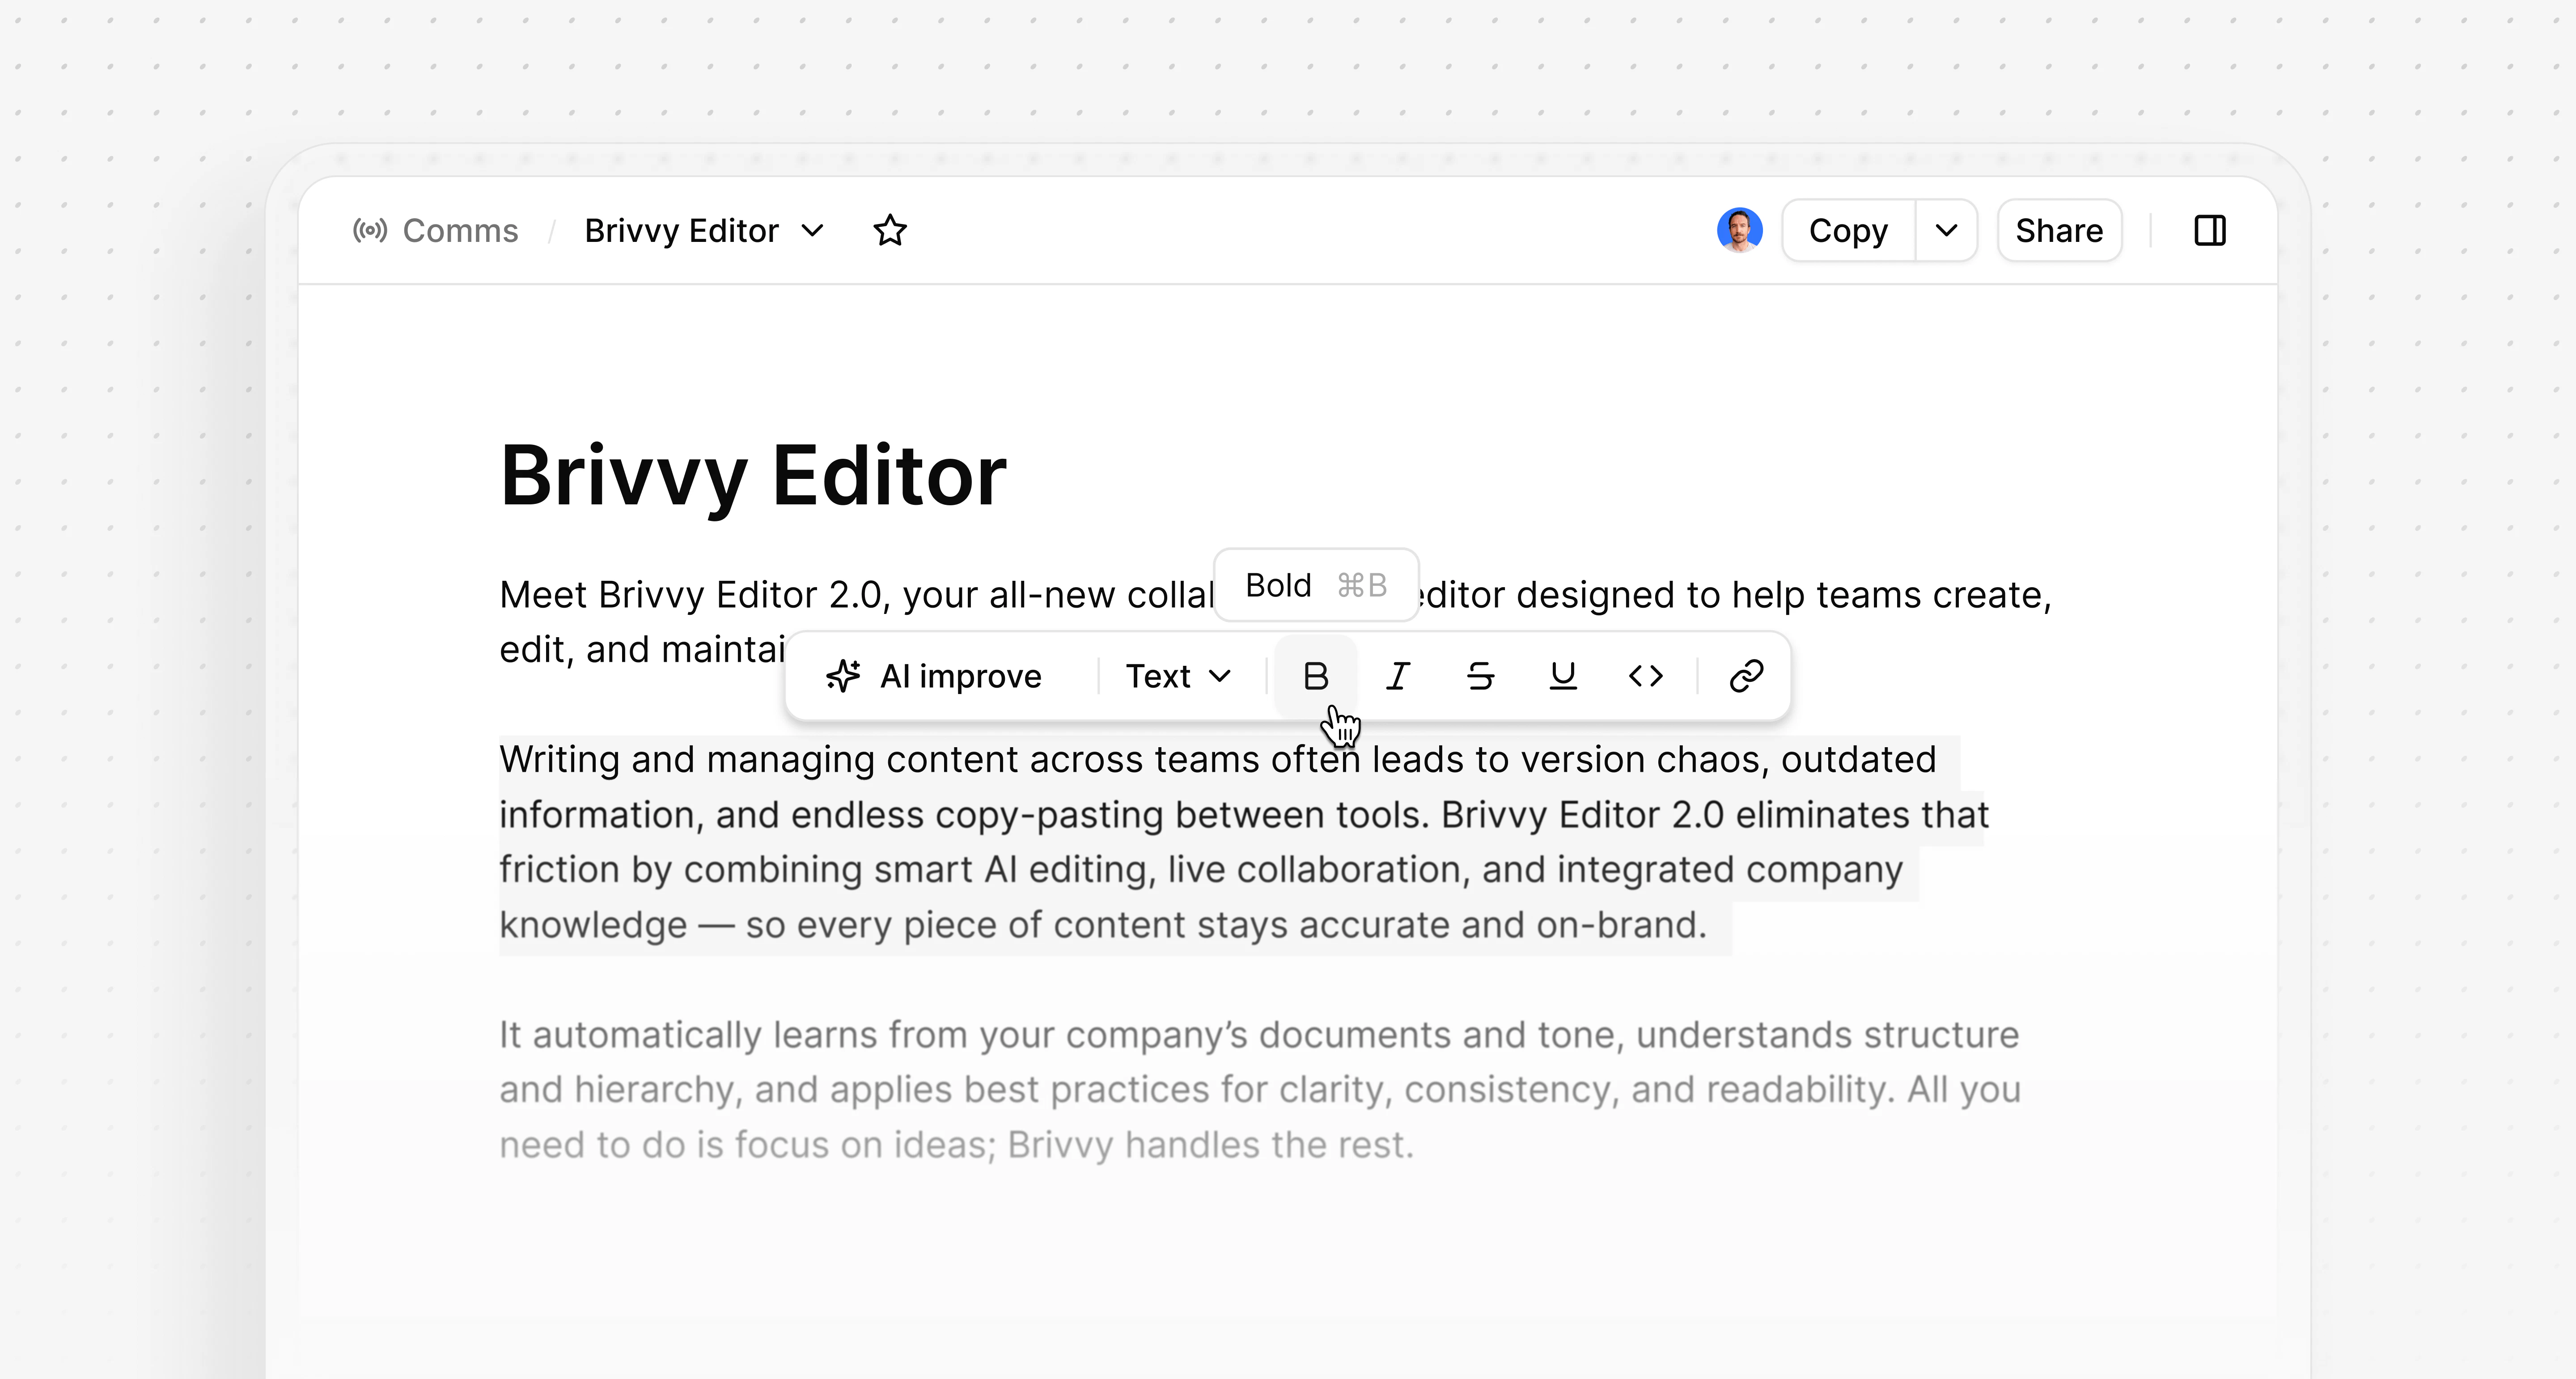Toggle the side panel layout view

[x=2211, y=230]
